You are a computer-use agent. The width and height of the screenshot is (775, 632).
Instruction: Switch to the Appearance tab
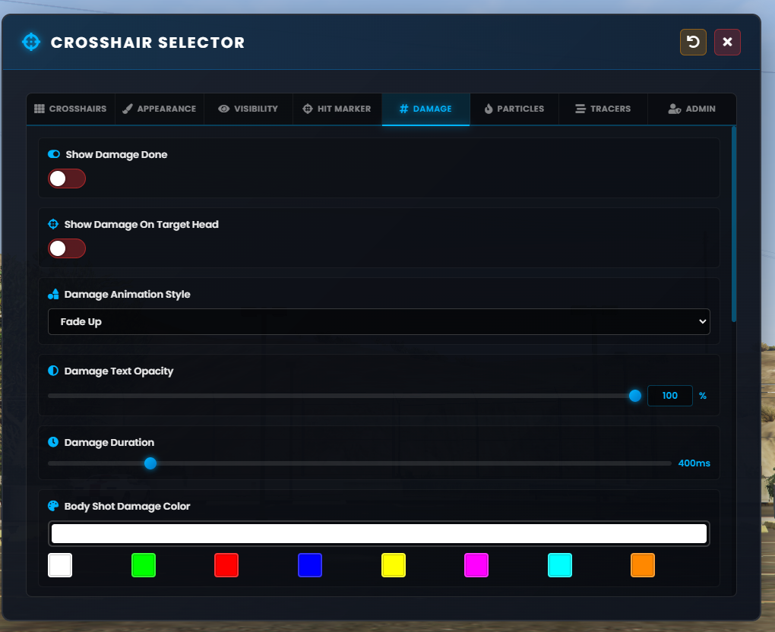click(x=159, y=109)
